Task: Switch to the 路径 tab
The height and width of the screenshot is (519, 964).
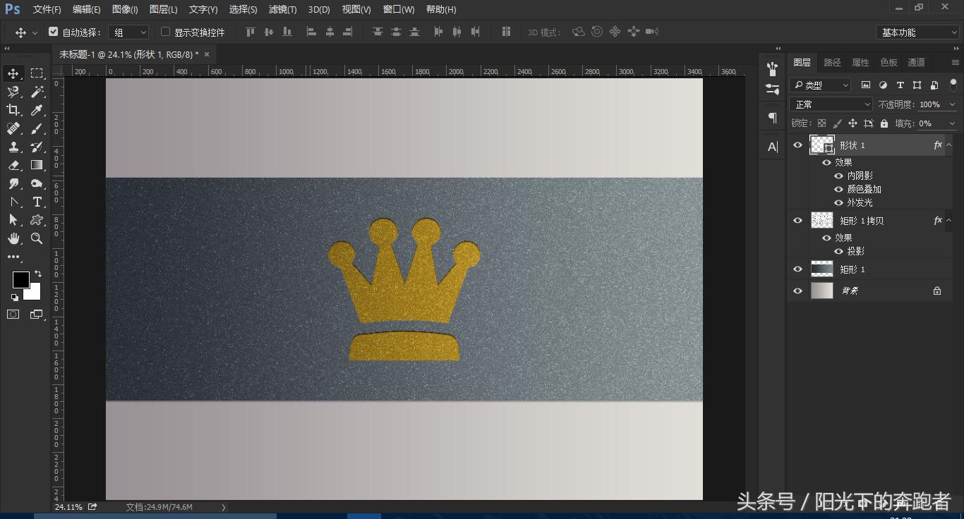Action: (832, 63)
